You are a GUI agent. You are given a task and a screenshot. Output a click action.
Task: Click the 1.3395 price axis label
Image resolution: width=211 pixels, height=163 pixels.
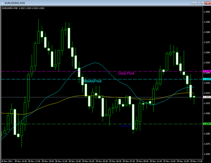click(x=207, y=22)
